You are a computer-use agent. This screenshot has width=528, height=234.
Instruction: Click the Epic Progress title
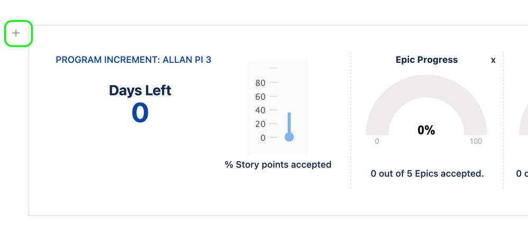426,60
